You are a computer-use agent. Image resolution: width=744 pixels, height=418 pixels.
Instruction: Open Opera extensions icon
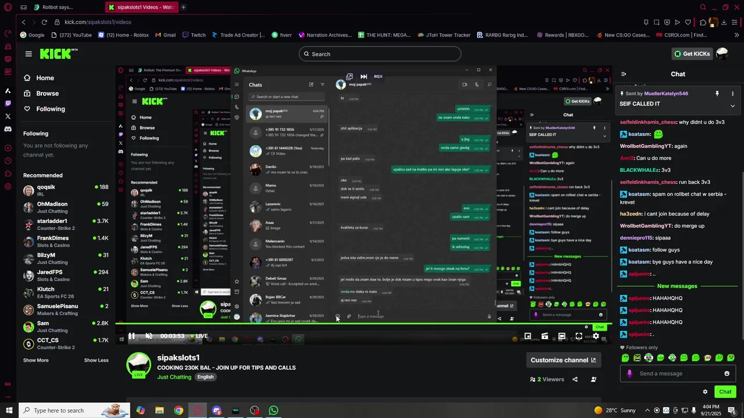click(x=703, y=22)
